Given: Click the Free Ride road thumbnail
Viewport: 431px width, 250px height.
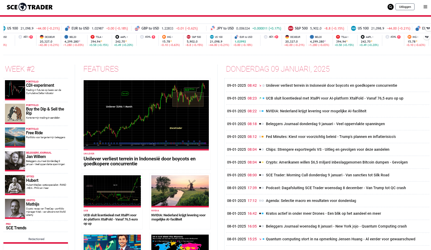Looking at the screenshot, I should point(15,138).
